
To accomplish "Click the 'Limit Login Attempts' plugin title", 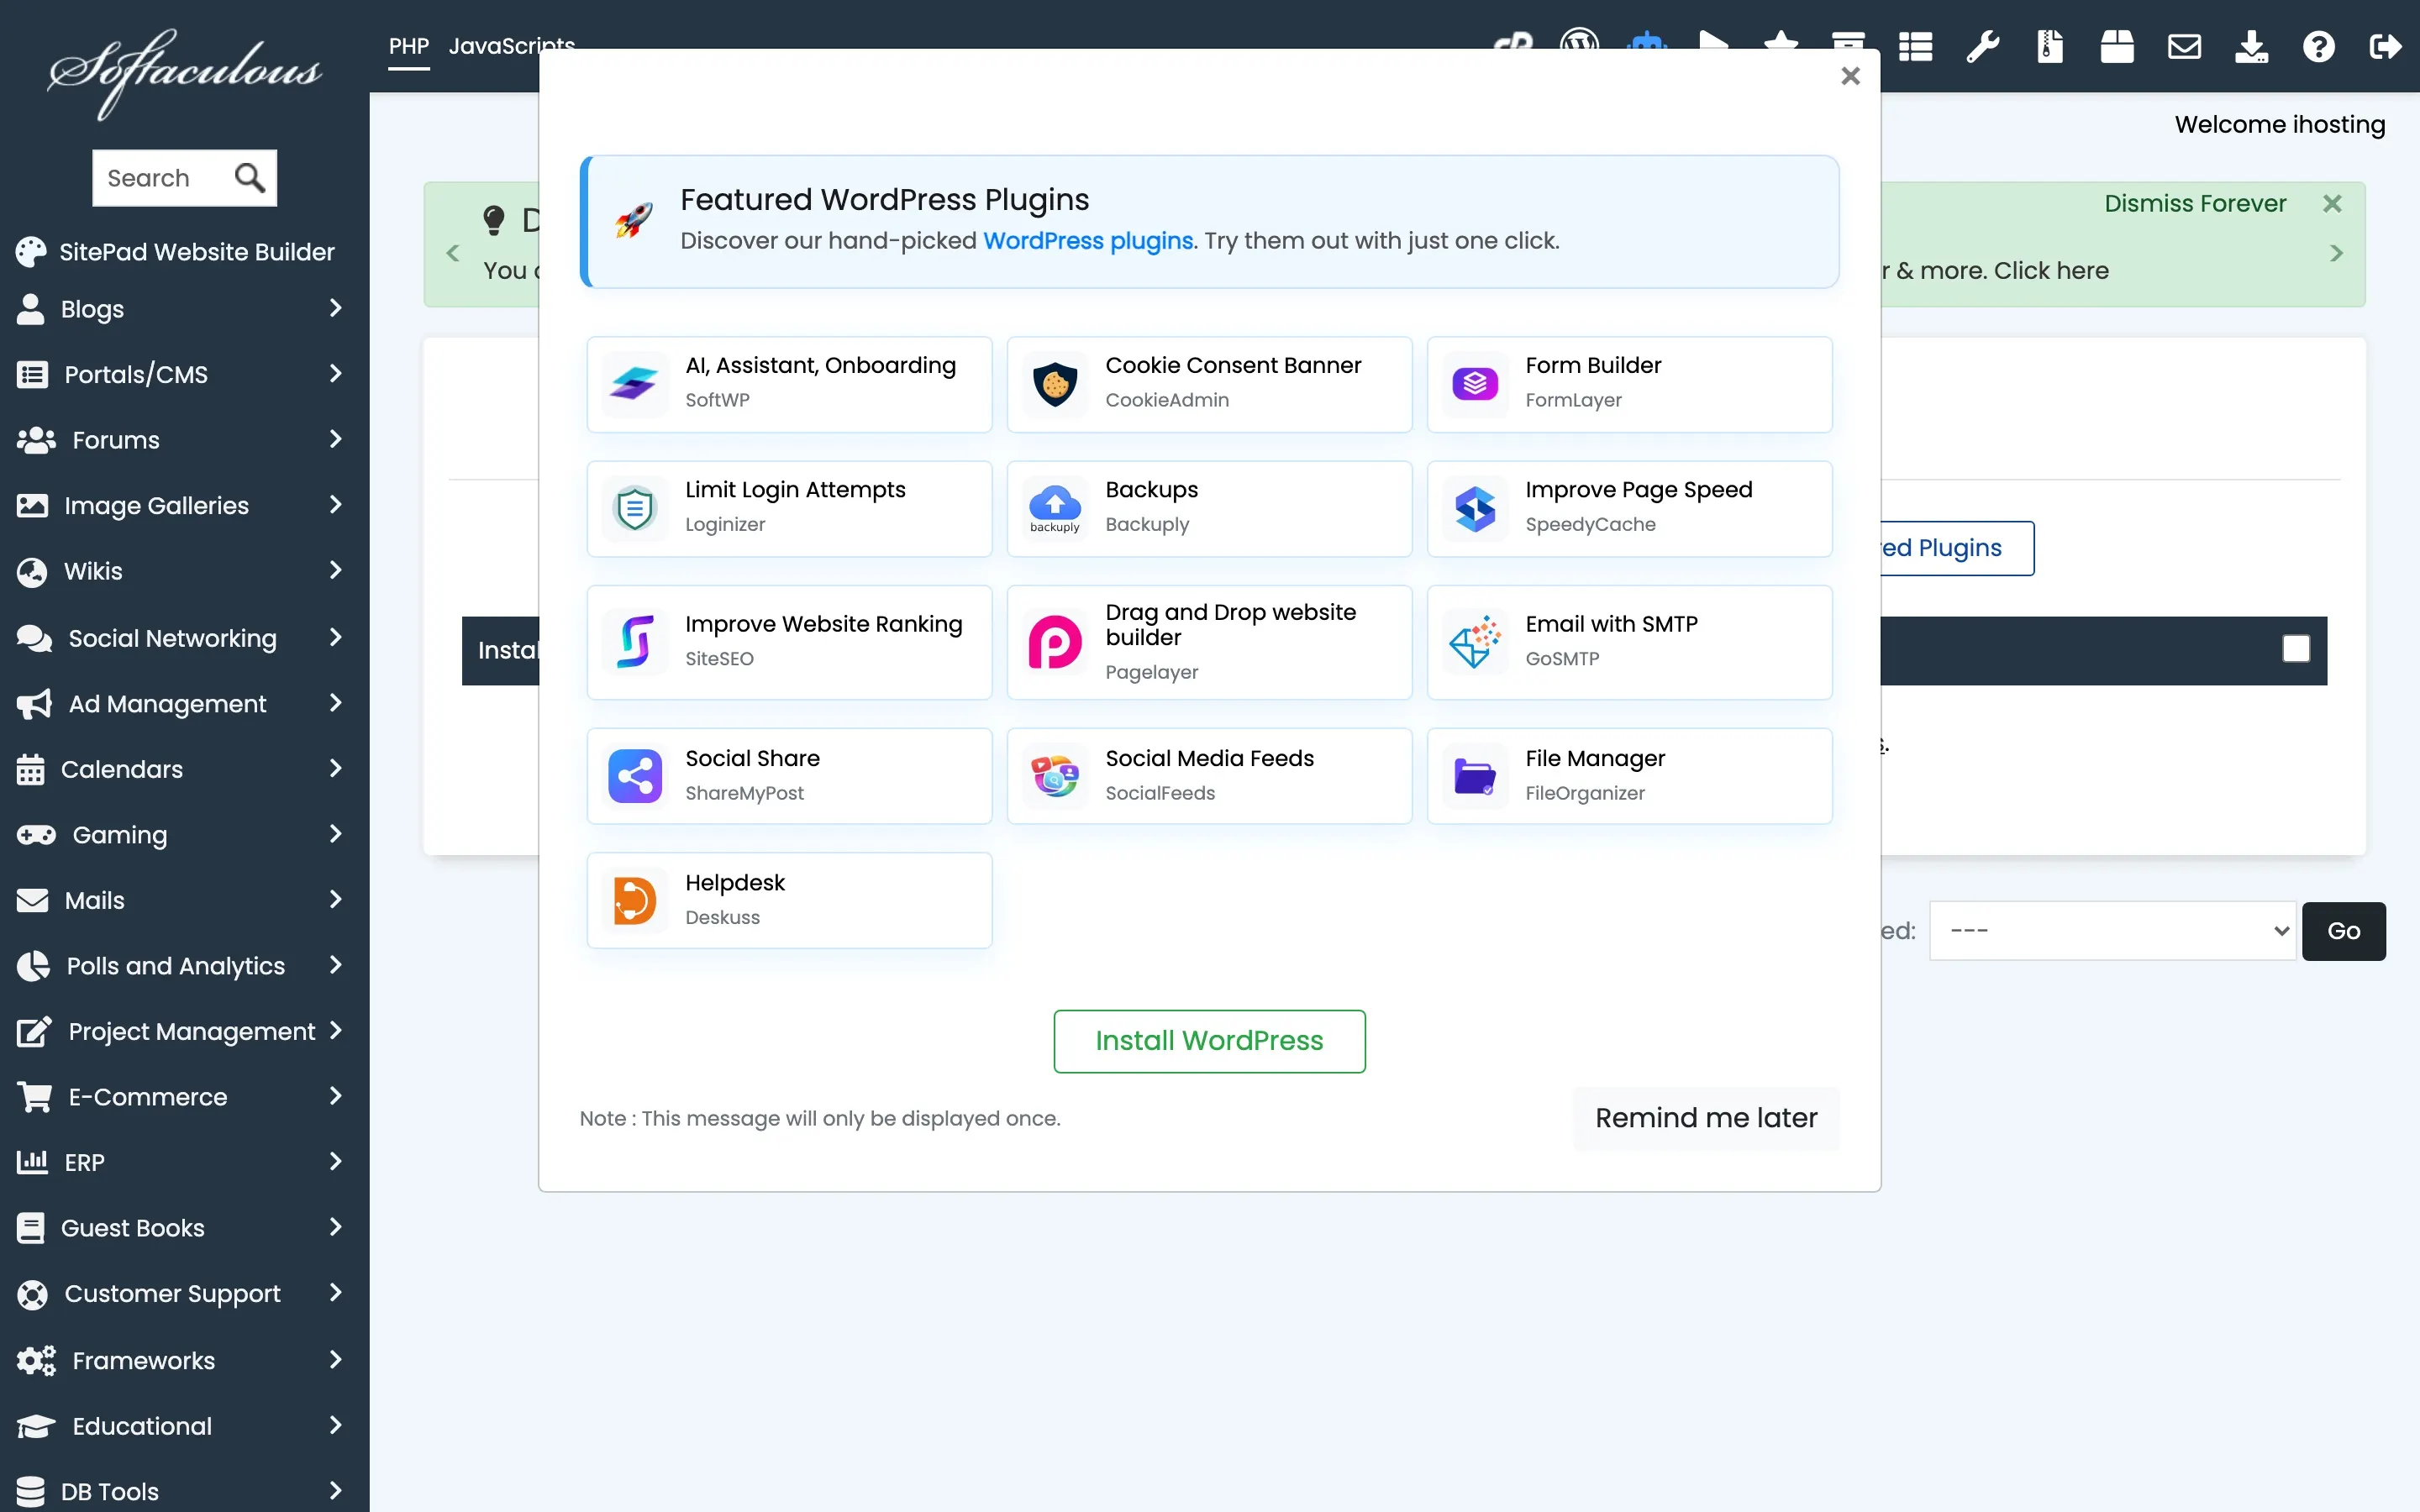I will [x=795, y=490].
